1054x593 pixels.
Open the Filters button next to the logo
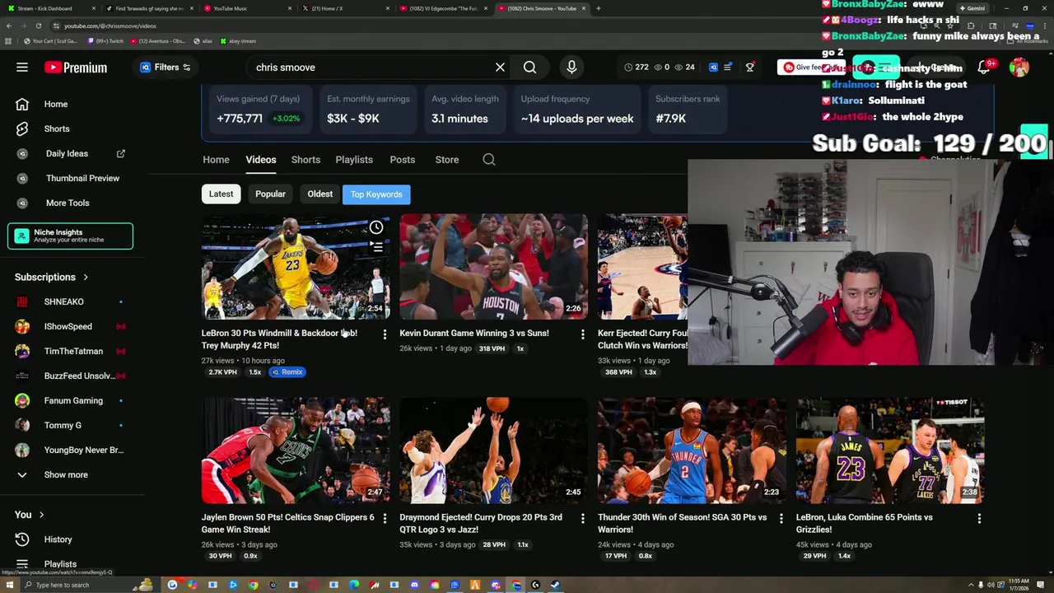point(166,68)
